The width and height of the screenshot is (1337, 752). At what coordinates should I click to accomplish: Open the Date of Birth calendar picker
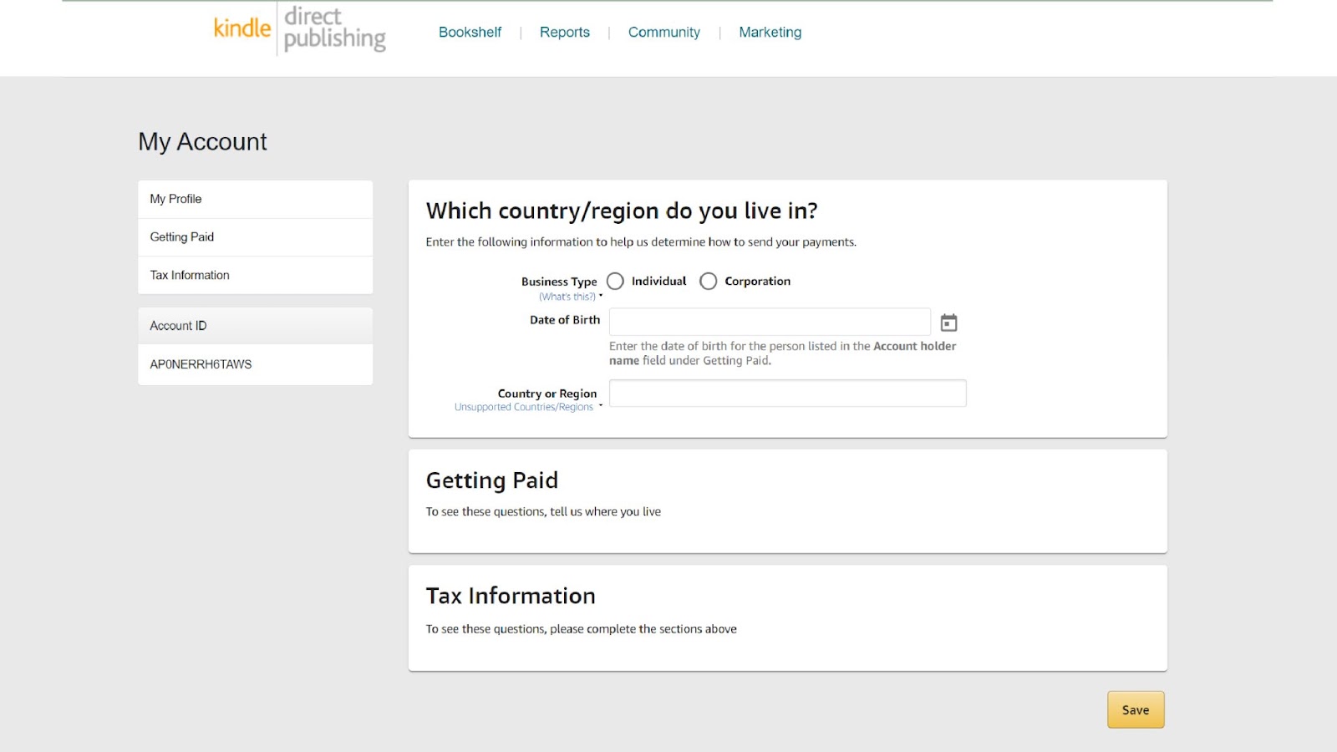click(948, 323)
